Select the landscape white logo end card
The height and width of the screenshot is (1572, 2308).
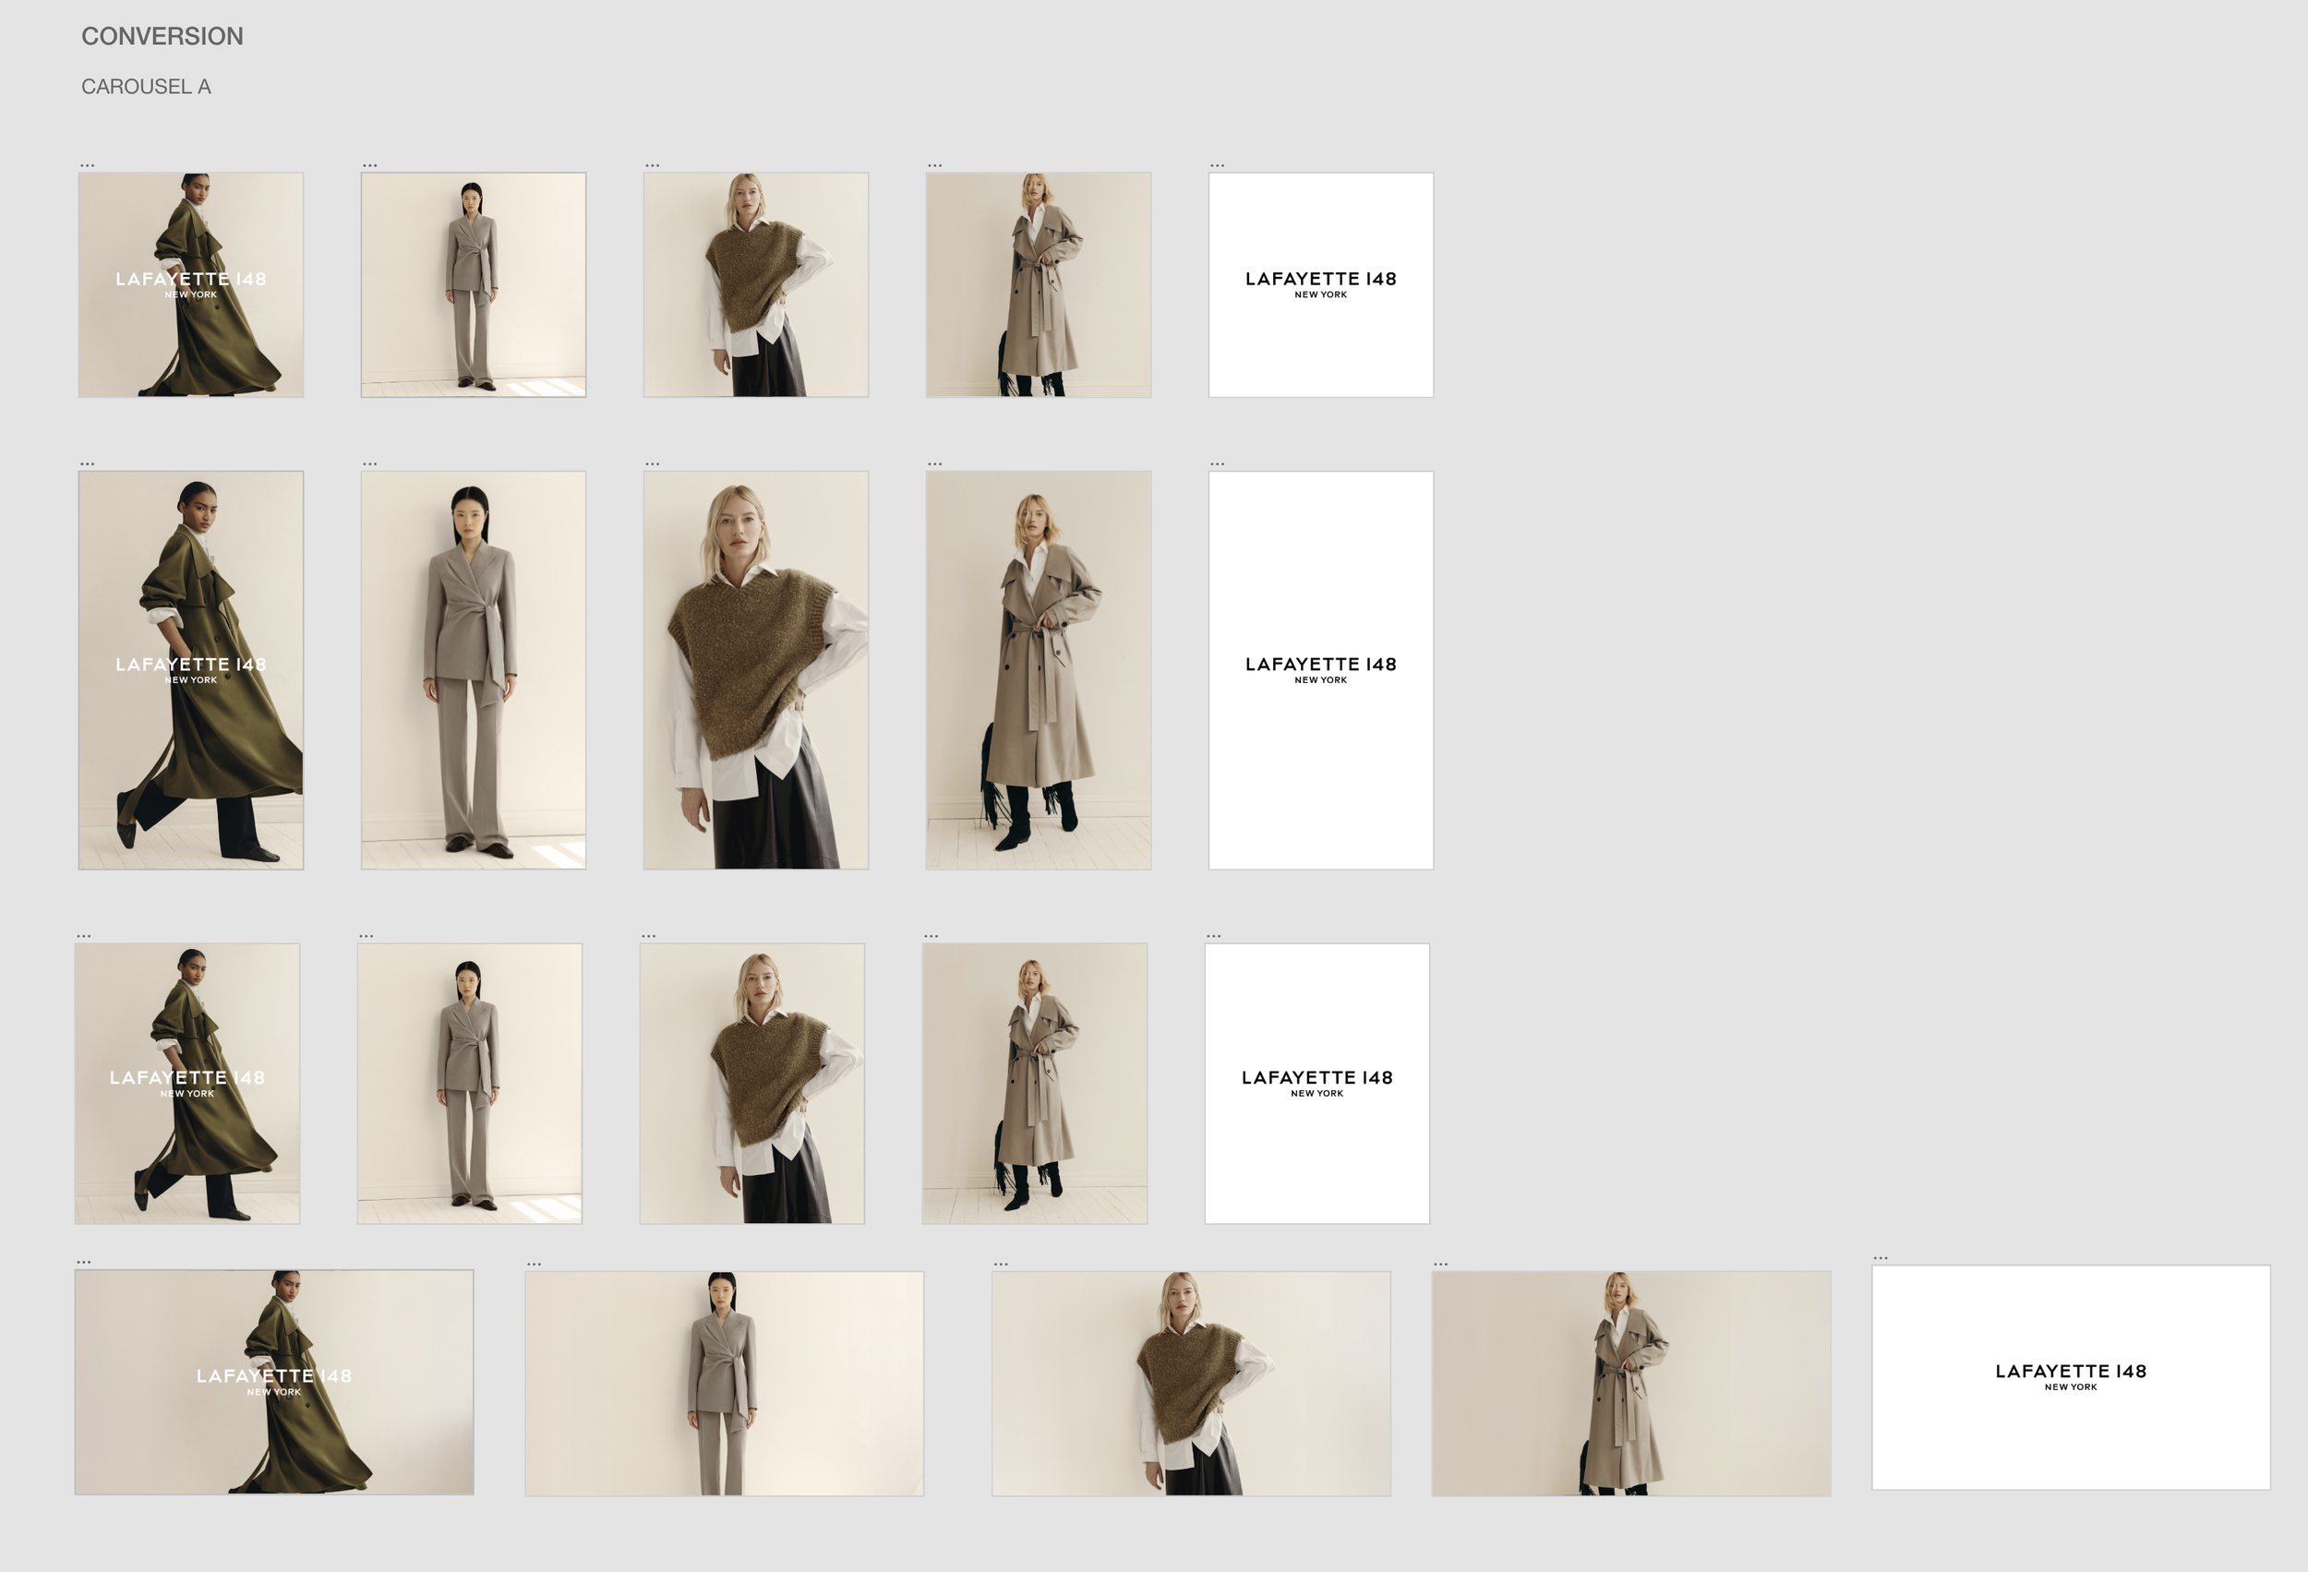(x=2071, y=1377)
